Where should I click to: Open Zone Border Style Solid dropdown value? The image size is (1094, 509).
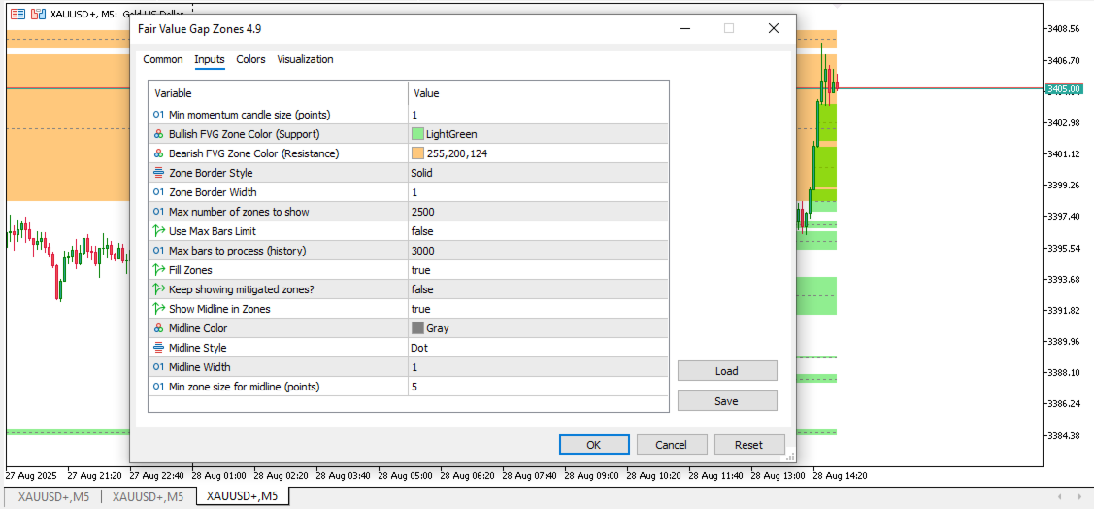(538, 173)
